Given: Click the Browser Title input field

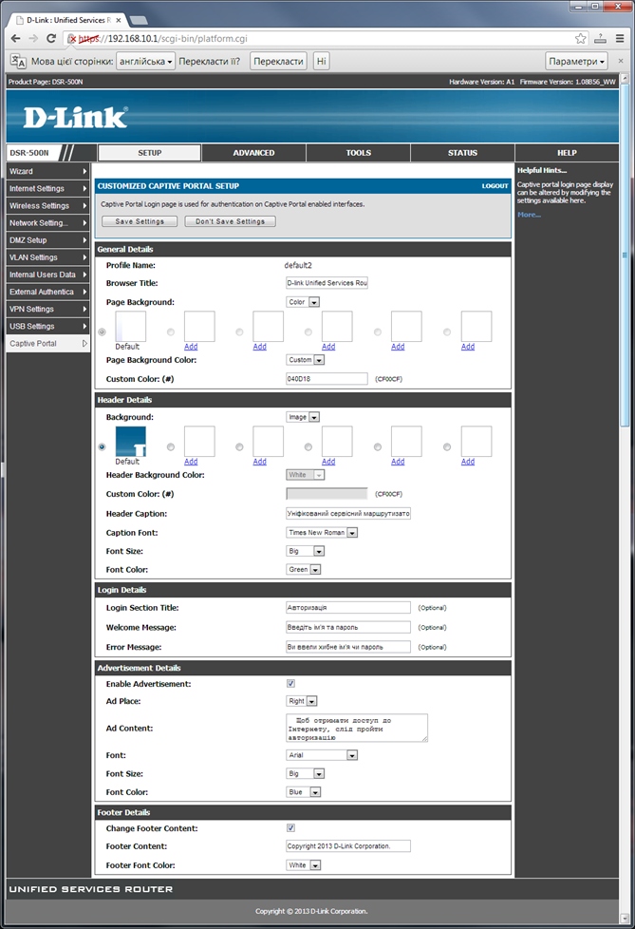Looking at the screenshot, I should point(327,283).
